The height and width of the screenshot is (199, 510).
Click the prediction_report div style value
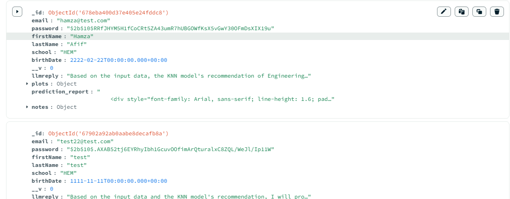tap(223, 99)
